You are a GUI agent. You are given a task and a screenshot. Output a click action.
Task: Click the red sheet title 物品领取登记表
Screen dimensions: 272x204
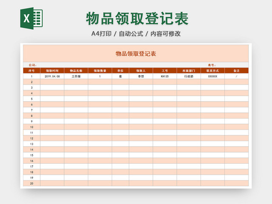pyautogui.click(x=136, y=54)
